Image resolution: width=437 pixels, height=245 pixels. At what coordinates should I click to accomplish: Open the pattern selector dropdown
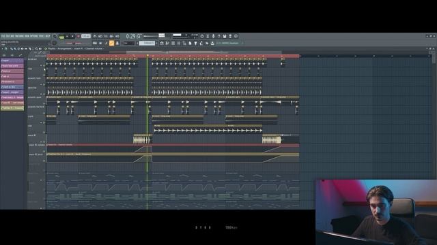coord(147,43)
